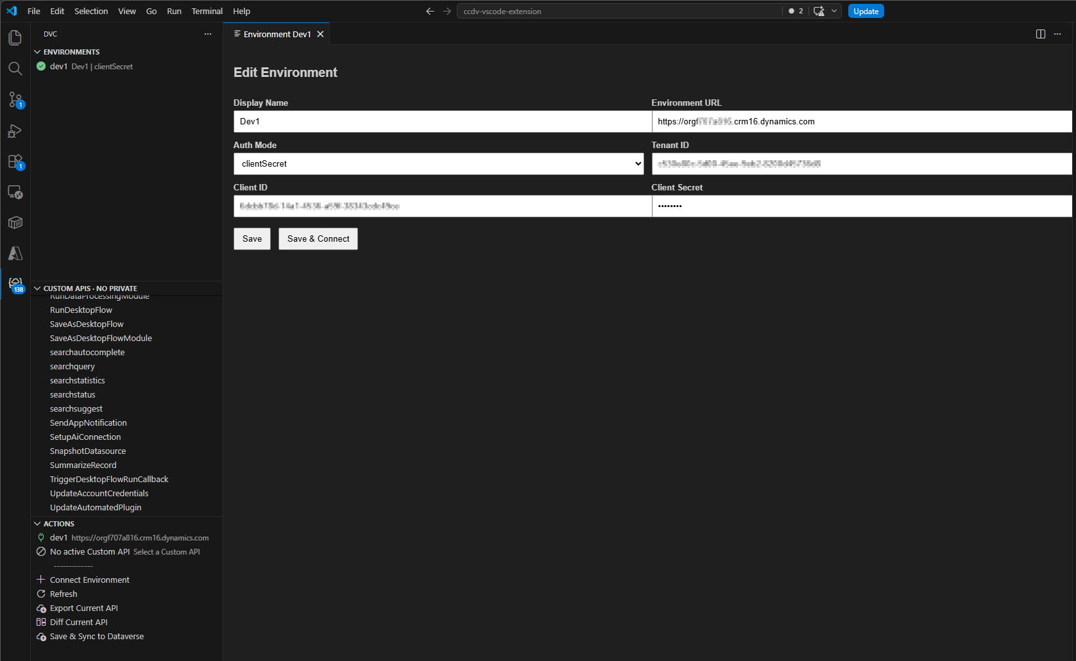Open the Auth Mode clientSecret dropdown

(439, 163)
